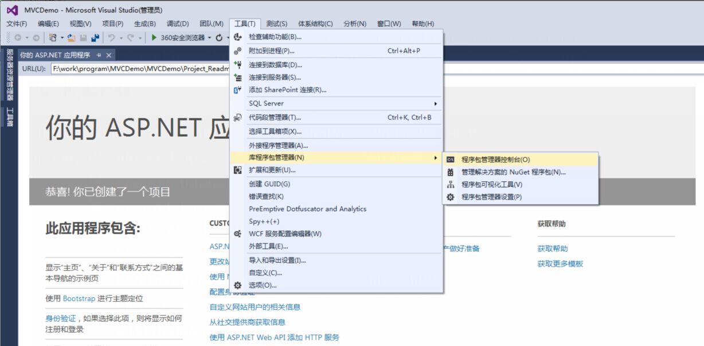Screen dimensions: 704x346
Task: Click the 扩展和更新 icon
Action: [x=238, y=170]
